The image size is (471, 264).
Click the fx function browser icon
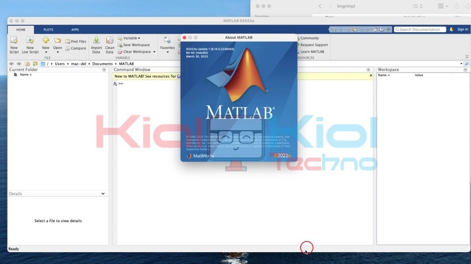[x=115, y=83]
